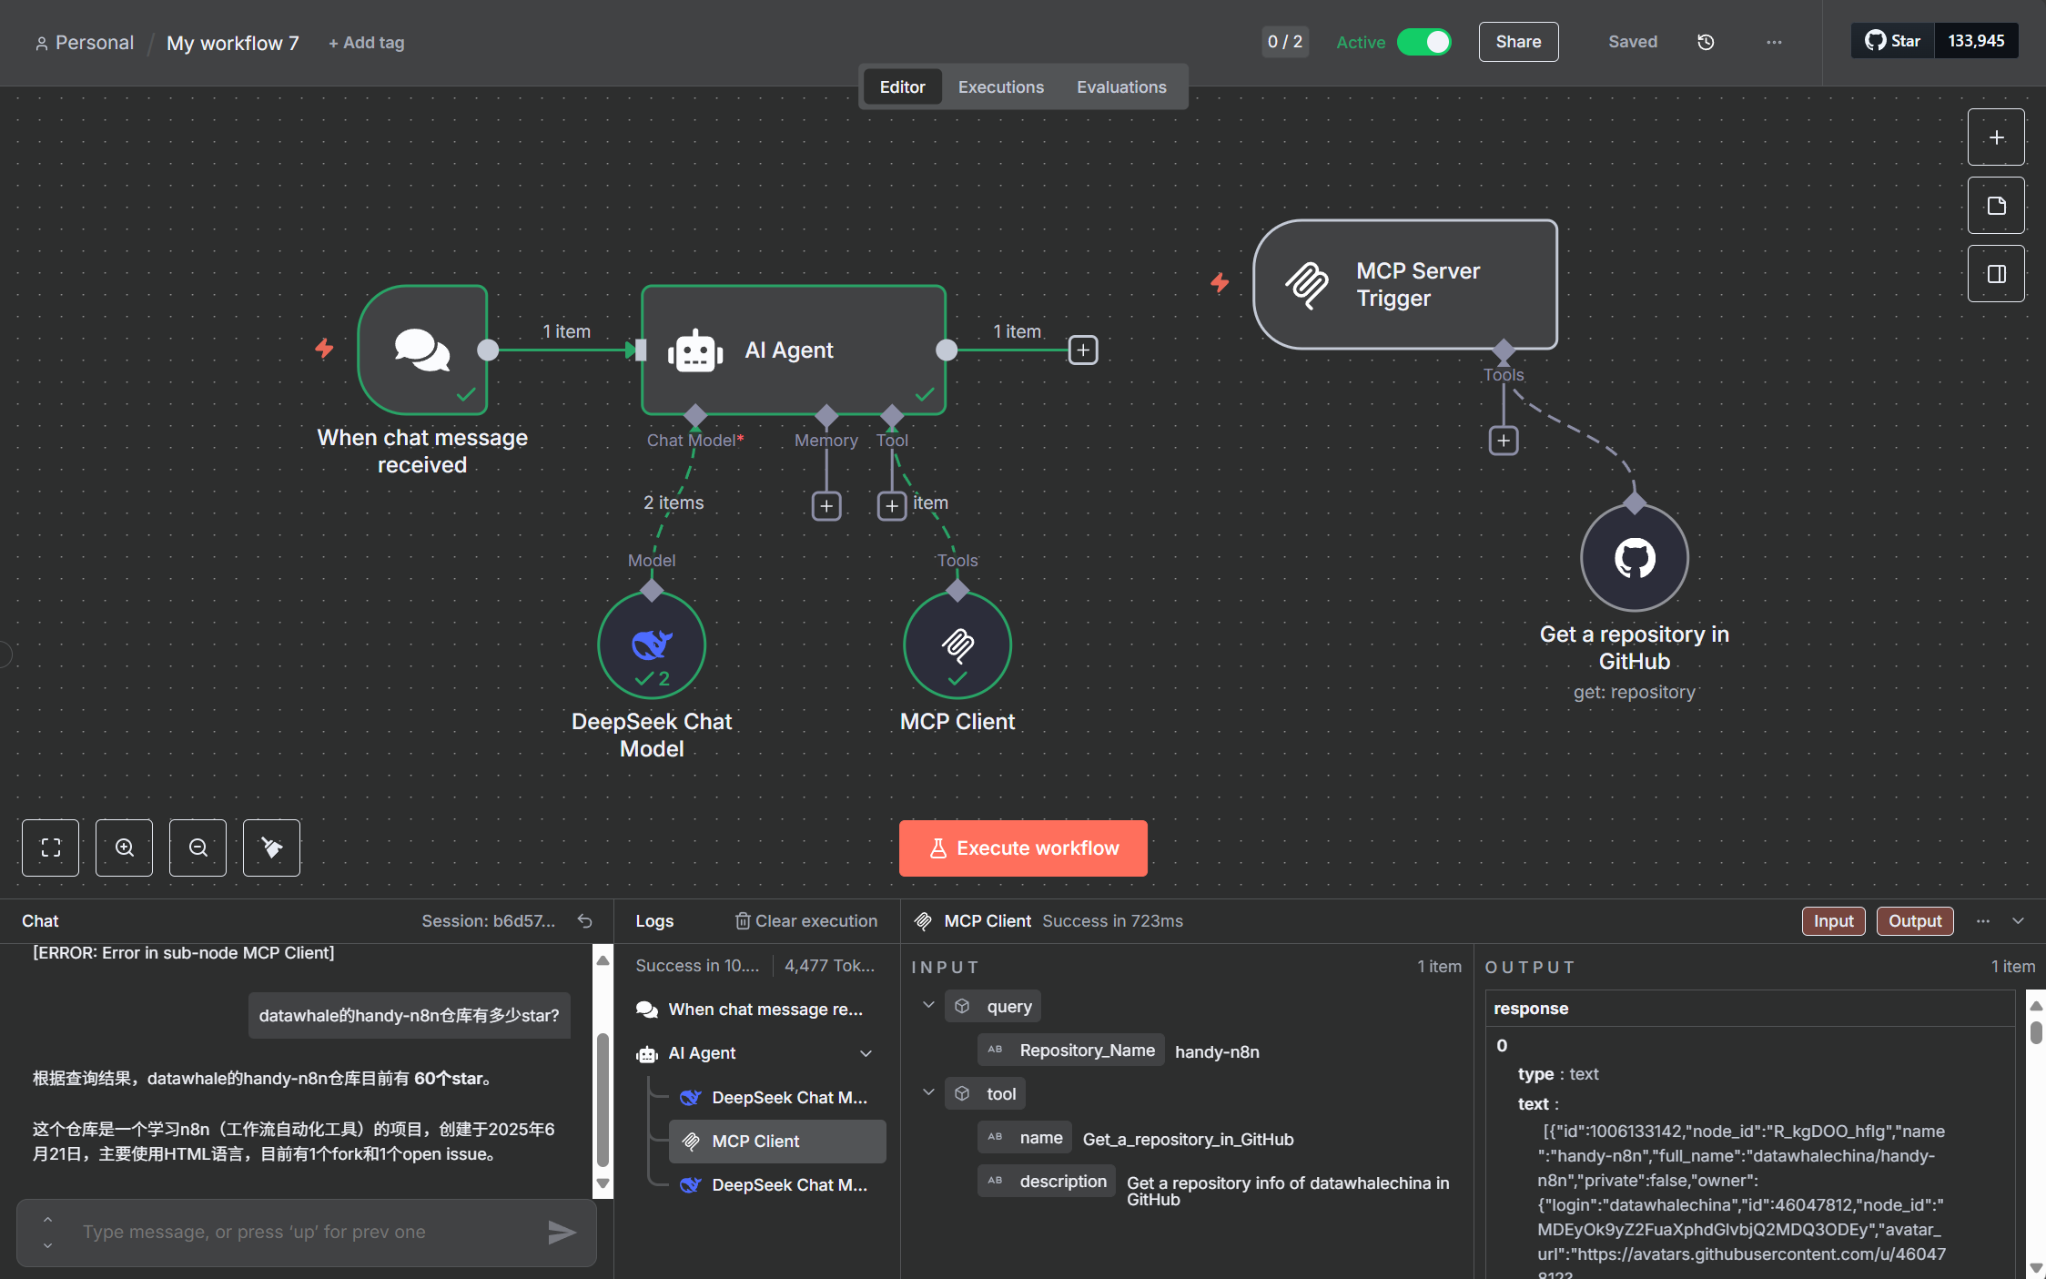Select When chat message received log
The width and height of the screenshot is (2046, 1279).
click(x=760, y=1010)
